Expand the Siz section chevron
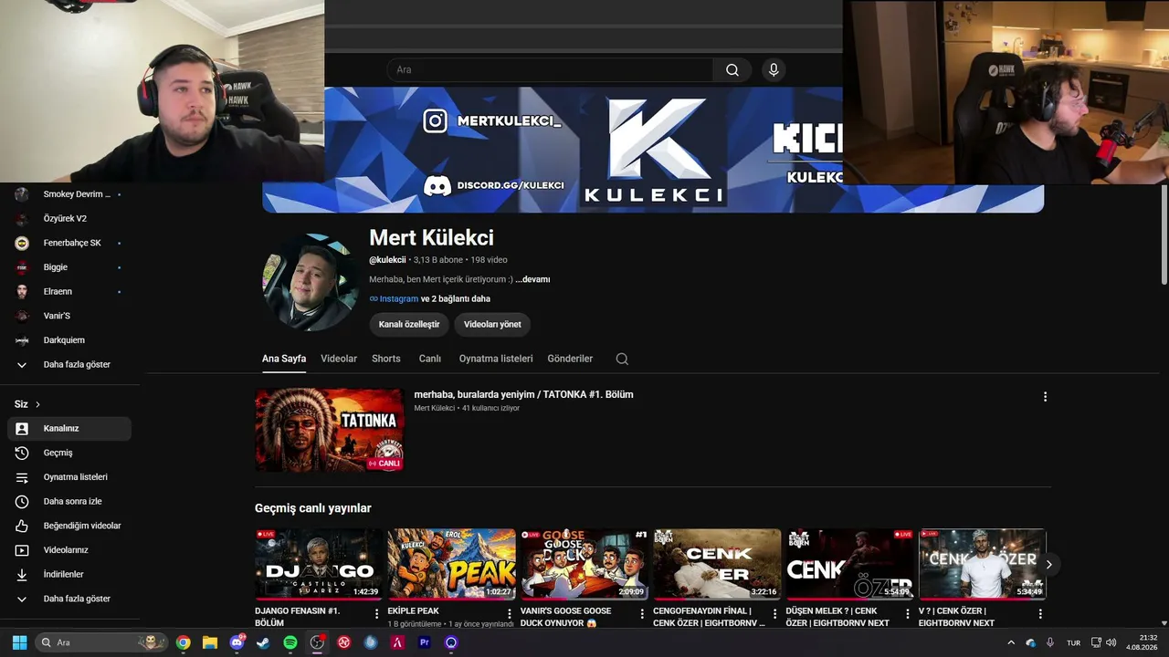This screenshot has height=657, width=1169. click(37, 404)
